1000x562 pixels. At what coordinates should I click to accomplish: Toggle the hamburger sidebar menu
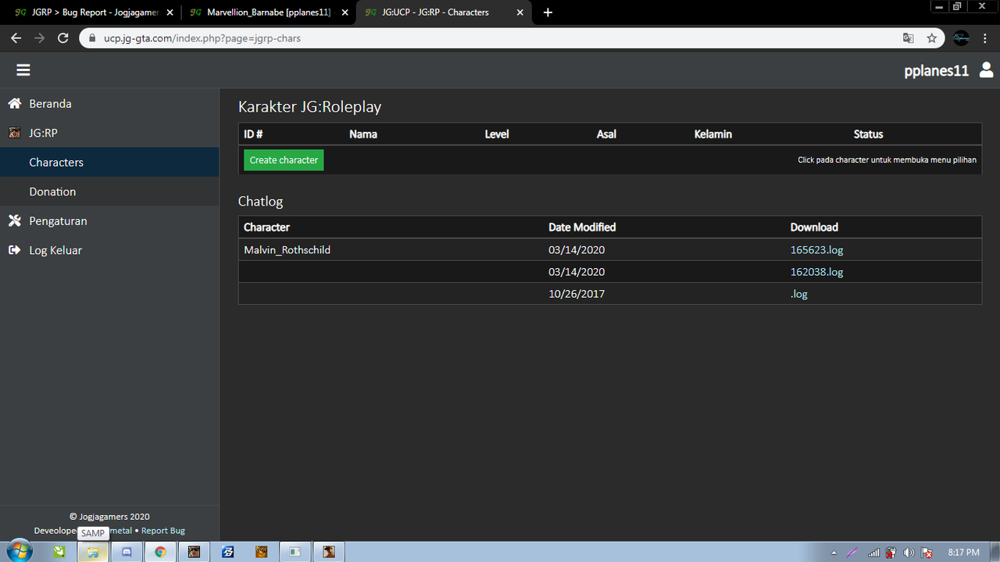pyautogui.click(x=23, y=70)
